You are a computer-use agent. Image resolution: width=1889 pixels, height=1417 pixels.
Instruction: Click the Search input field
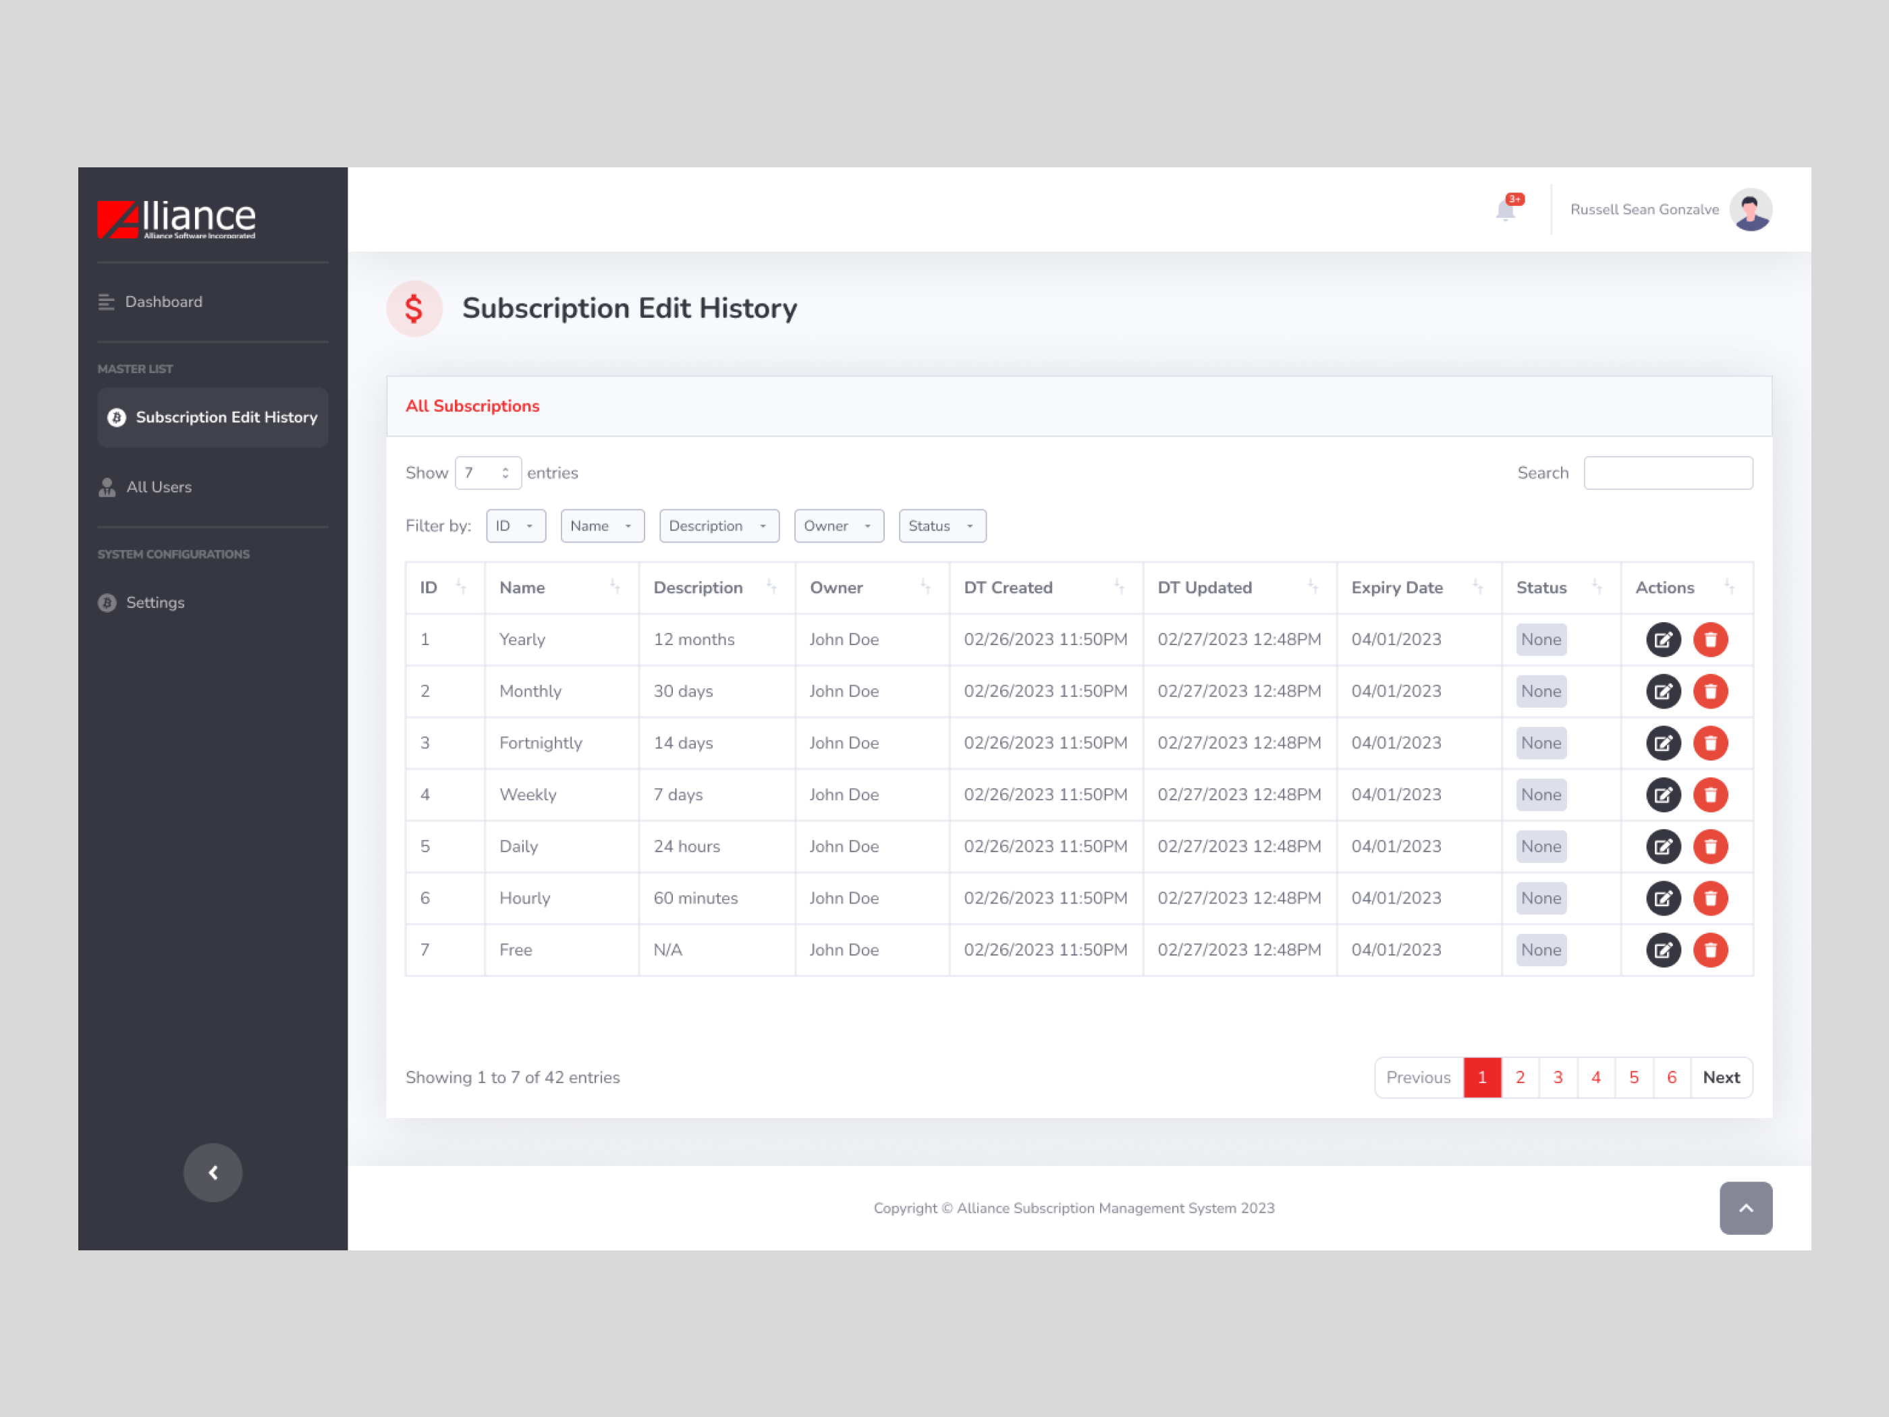click(1667, 473)
